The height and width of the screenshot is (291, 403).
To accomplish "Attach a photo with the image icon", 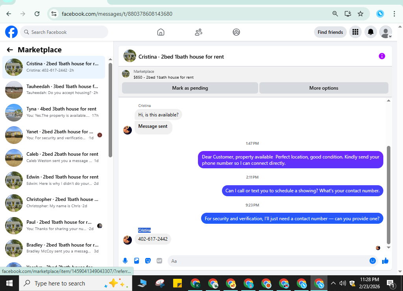I will [137, 261].
